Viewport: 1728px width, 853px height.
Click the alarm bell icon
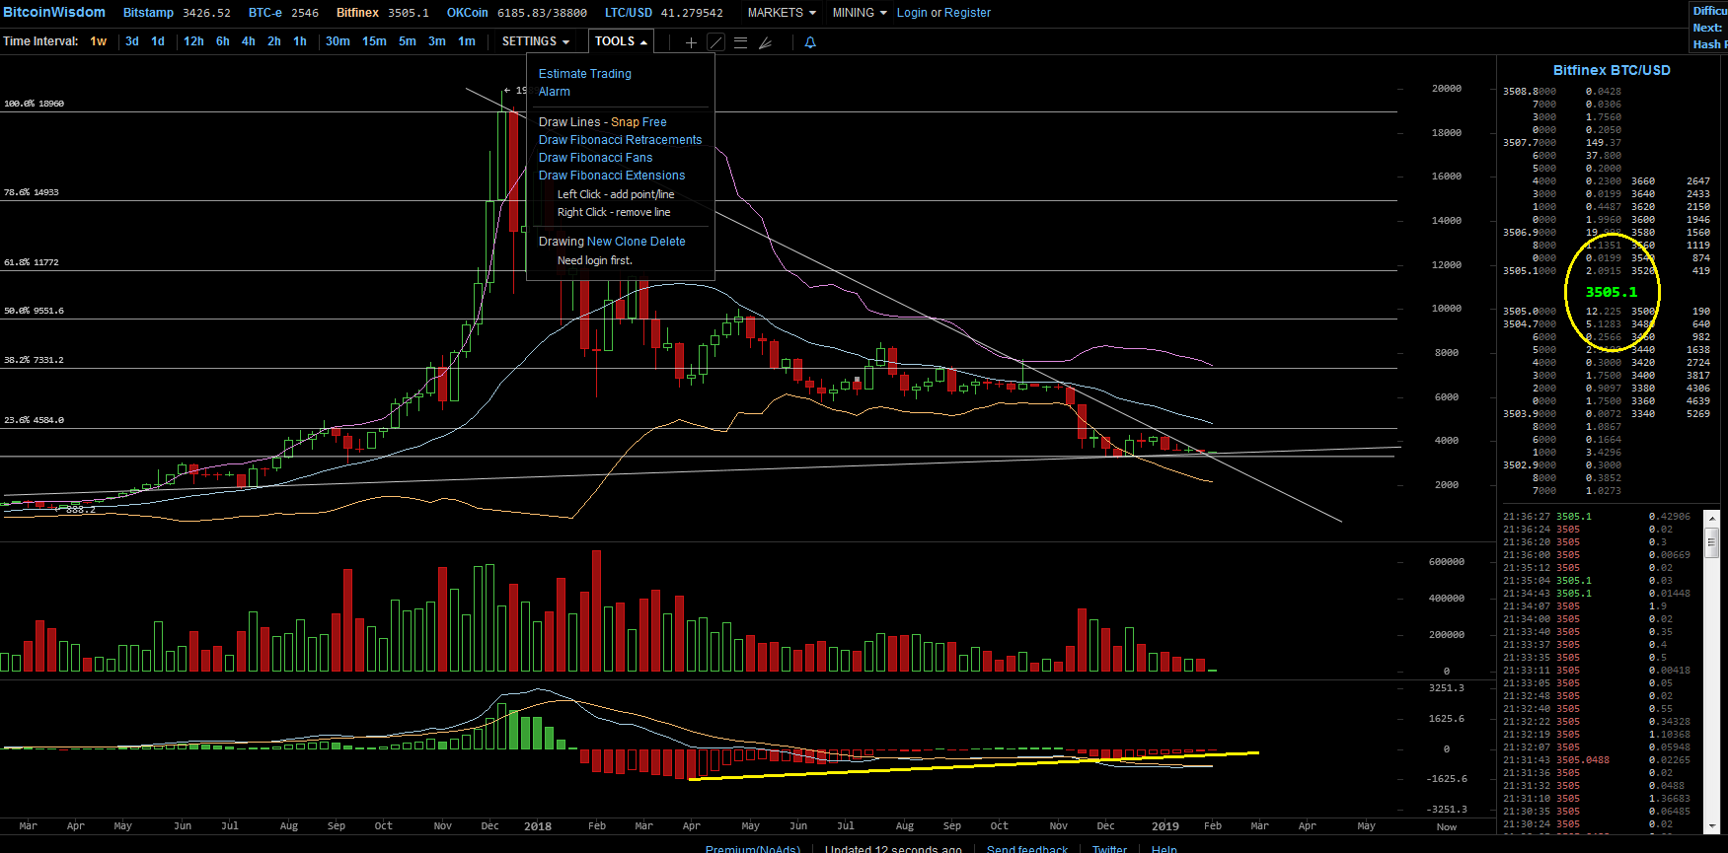pos(810,42)
